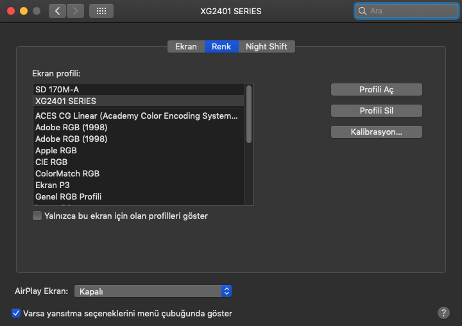Viewport: 462px width, 326px height.
Task: Open the AirPlay Ekran dropdown
Action: [153, 291]
